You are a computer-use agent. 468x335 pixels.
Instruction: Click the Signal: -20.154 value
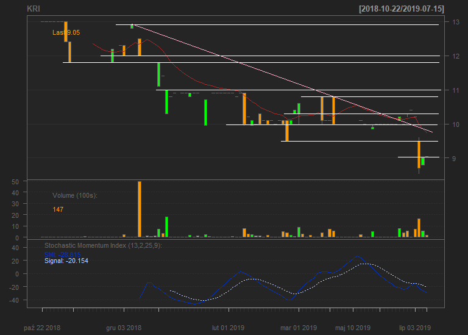[66, 261]
